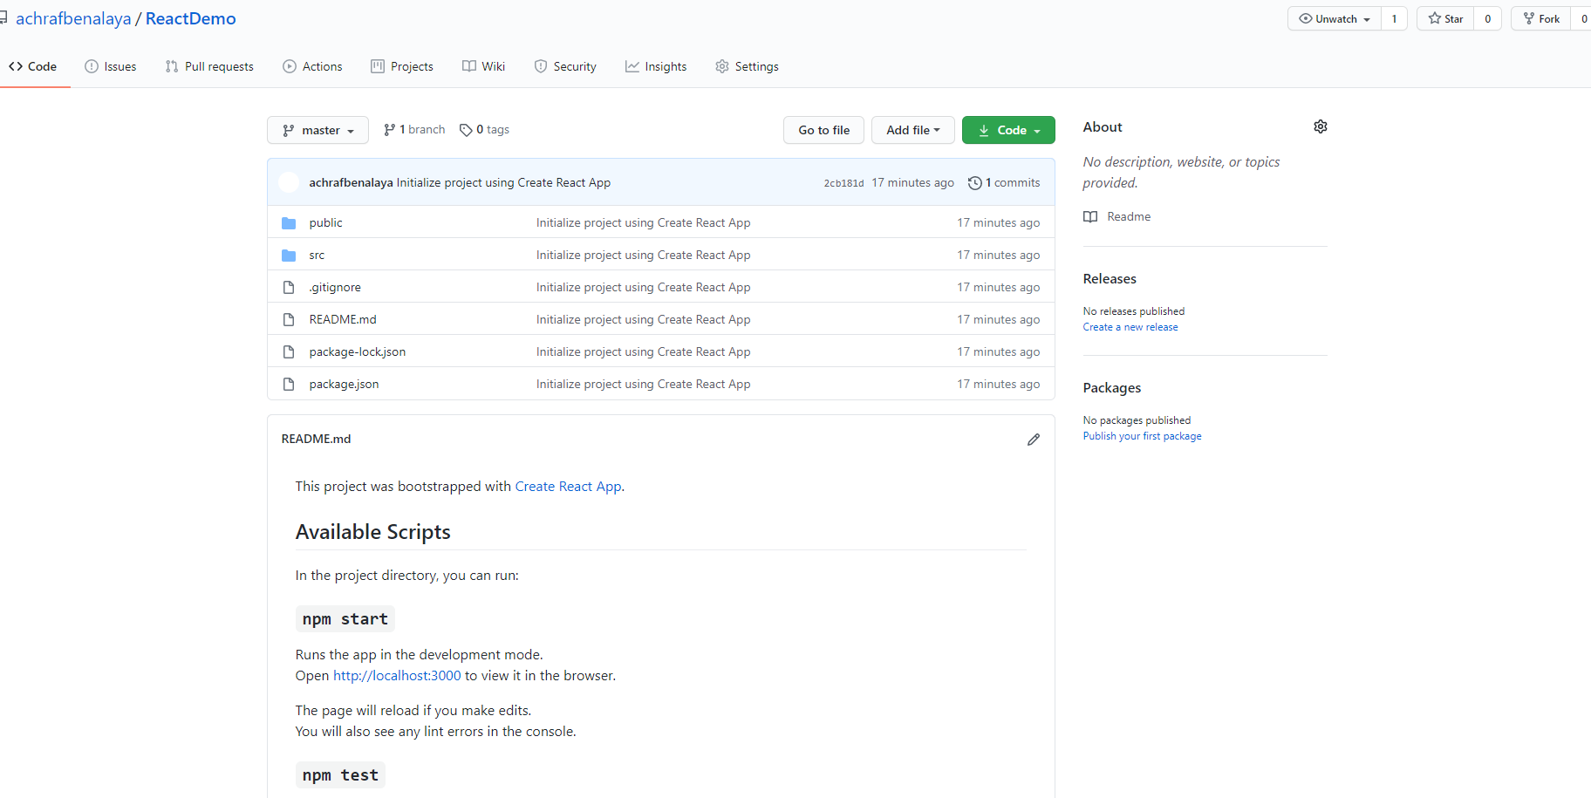Edit README using the pencil icon
The image size is (1591, 798).
point(1033,439)
